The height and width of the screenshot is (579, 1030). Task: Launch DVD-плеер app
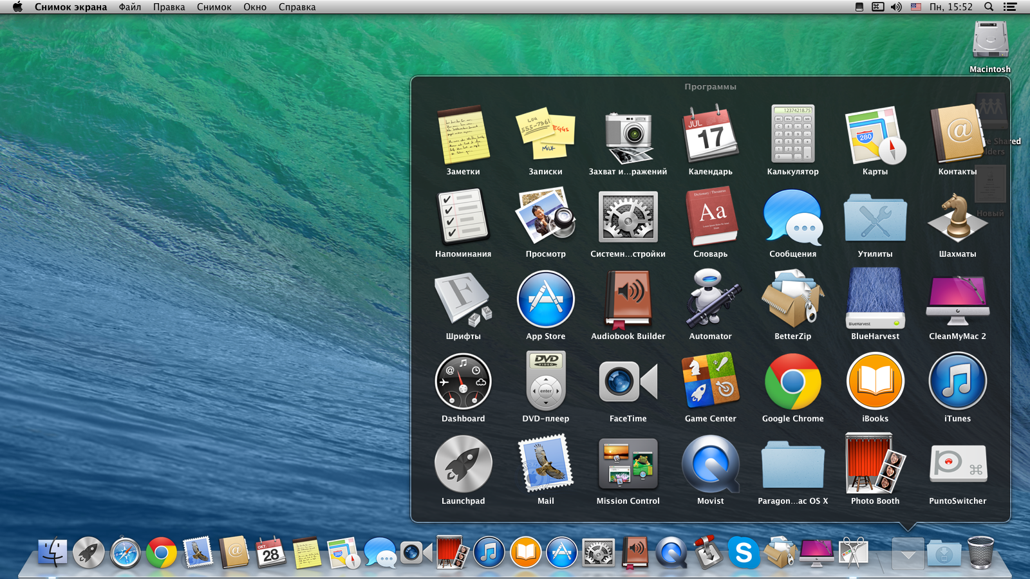546,381
